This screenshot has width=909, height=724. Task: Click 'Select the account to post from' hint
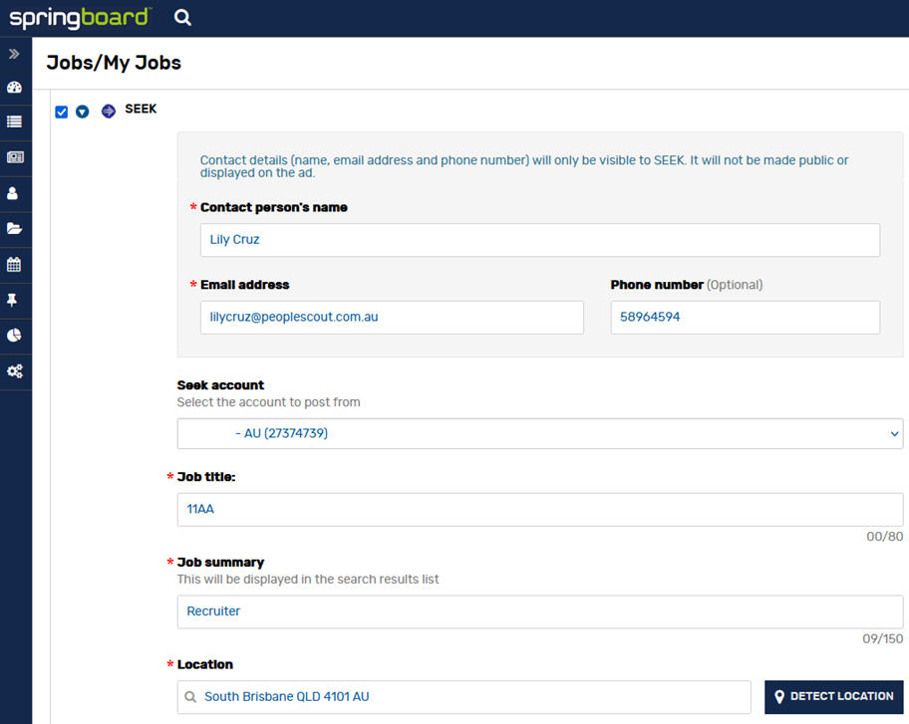268,402
